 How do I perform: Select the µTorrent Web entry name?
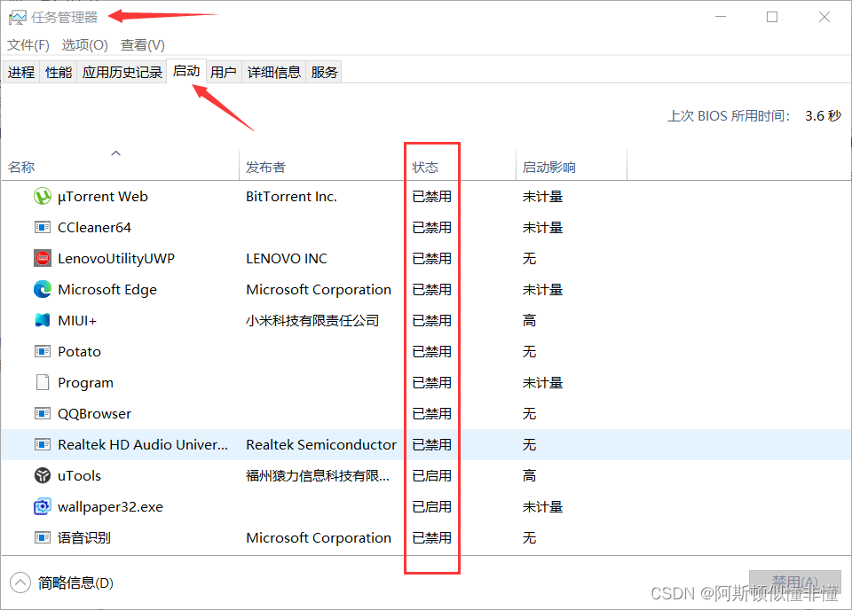click(x=103, y=197)
